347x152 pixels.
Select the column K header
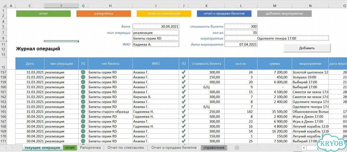pos(207,6)
